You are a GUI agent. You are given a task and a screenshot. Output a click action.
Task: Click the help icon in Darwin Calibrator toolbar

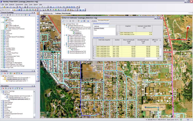(x=88, y=21)
